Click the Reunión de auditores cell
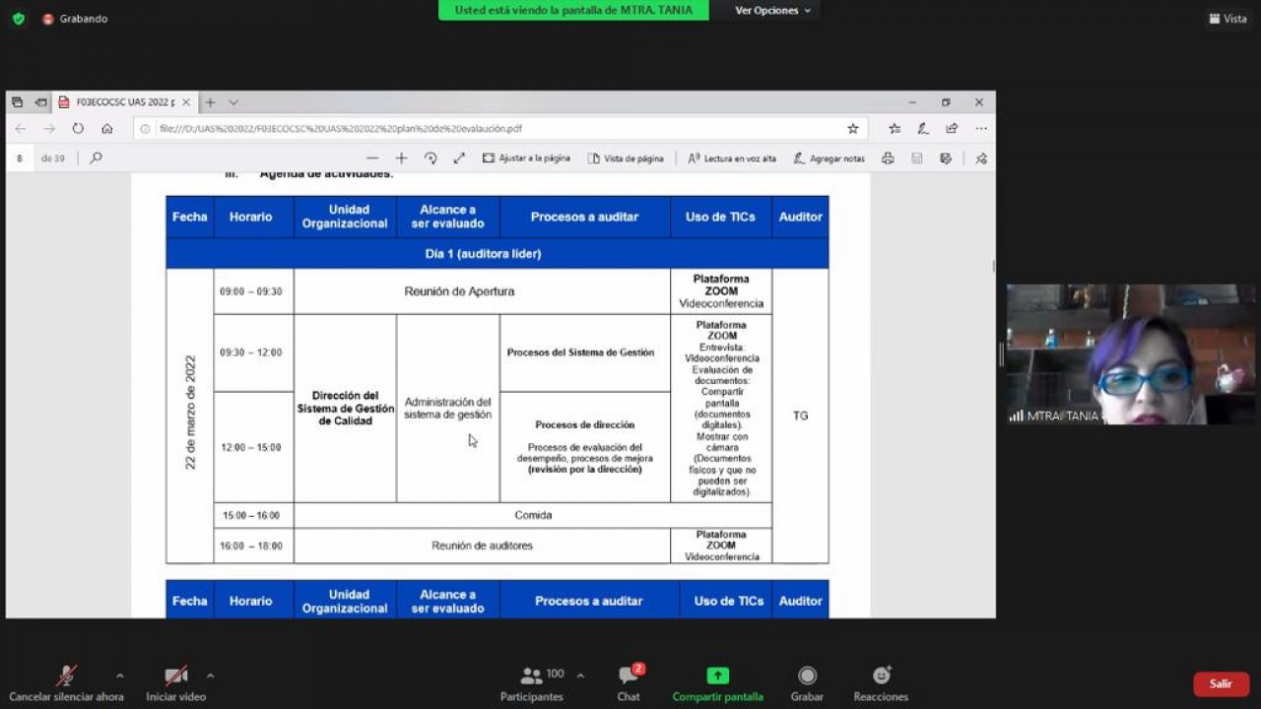Viewport: 1261px width, 709px height. click(x=482, y=546)
